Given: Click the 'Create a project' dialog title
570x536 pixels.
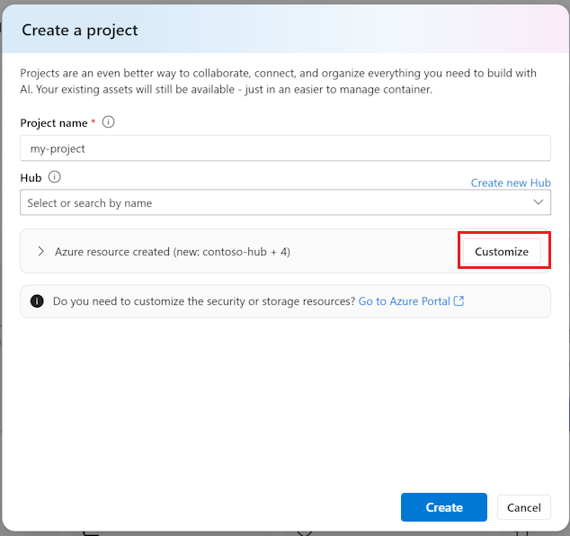Looking at the screenshot, I should pyautogui.click(x=80, y=31).
